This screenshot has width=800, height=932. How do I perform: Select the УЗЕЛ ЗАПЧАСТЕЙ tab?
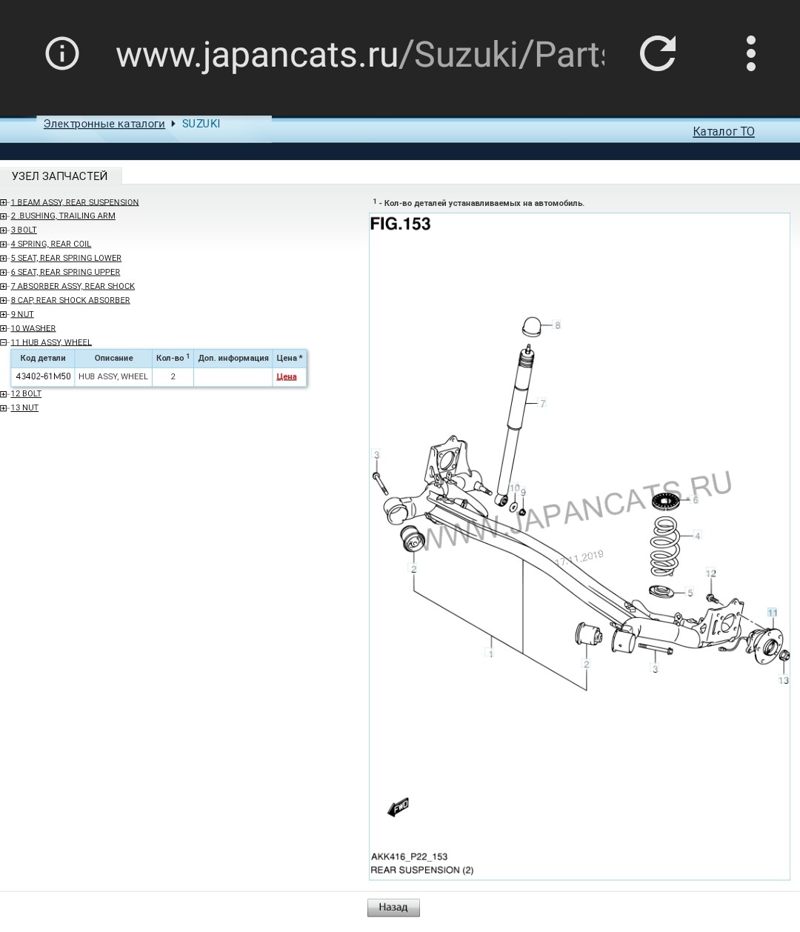click(60, 176)
